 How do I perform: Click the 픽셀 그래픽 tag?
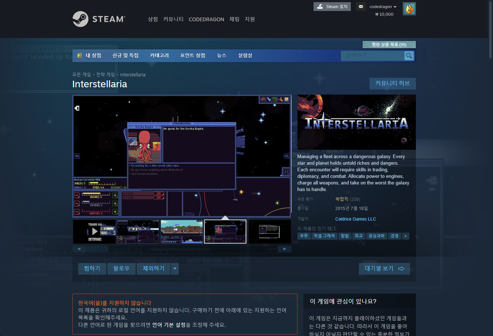point(324,236)
